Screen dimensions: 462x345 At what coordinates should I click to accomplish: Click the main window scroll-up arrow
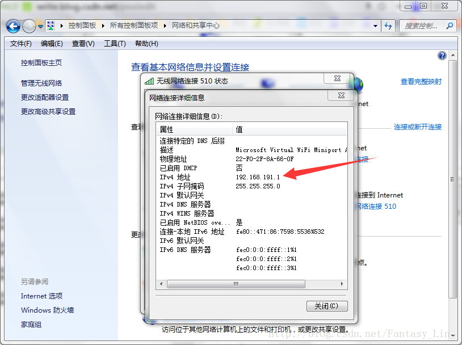(x=453, y=56)
